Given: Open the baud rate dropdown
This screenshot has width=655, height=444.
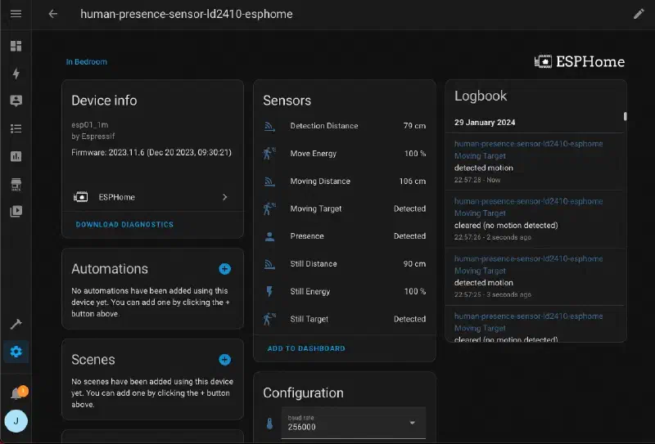Looking at the screenshot, I should click(x=354, y=423).
